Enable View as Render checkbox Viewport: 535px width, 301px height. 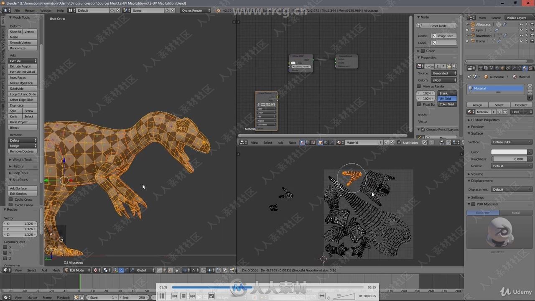pos(419,86)
